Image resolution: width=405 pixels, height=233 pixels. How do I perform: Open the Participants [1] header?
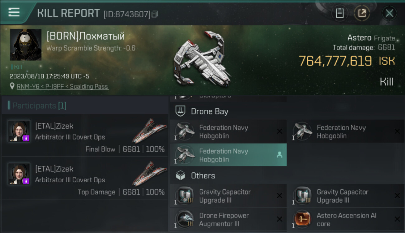(39, 106)
